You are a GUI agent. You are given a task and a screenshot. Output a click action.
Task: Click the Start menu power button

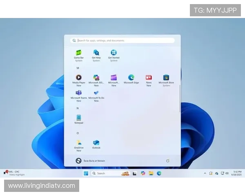pos(167,161)
